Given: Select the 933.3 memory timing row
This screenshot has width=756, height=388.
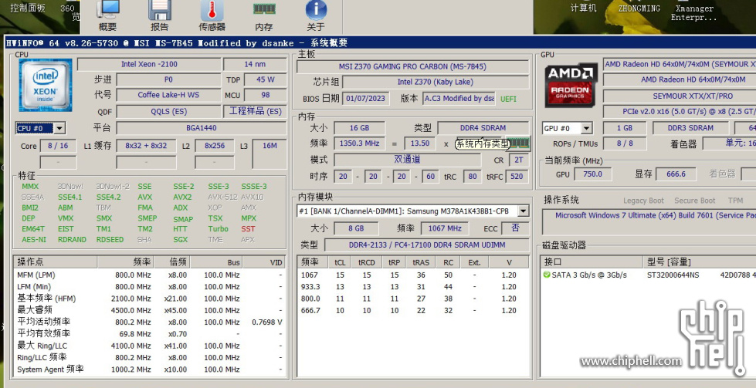Looking at the screenshot, I should coord(412,287).
